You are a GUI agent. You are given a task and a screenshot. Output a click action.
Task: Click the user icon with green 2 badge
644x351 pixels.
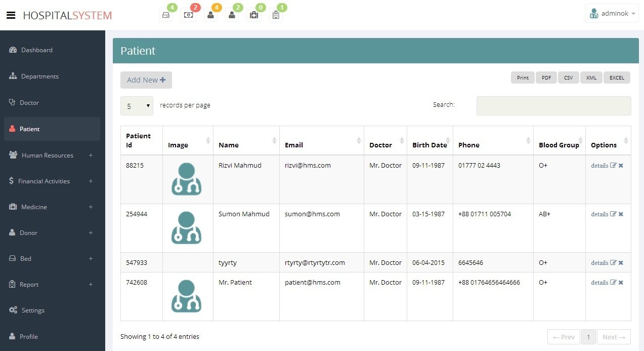pyautogui.click(x=232, y=15)
